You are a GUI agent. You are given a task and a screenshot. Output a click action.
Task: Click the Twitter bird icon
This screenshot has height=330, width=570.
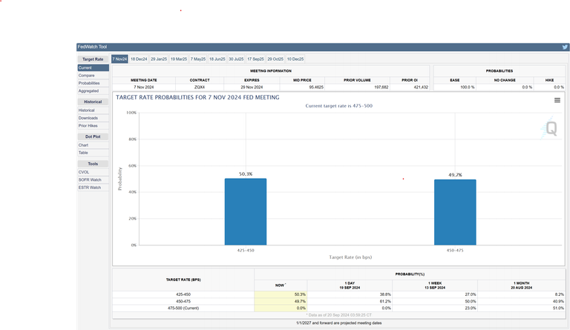(x=565, y=47)
